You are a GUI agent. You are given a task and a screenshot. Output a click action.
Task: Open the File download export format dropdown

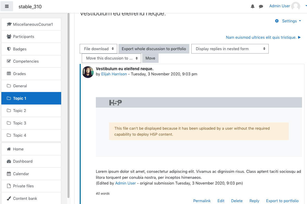point(98,49)
